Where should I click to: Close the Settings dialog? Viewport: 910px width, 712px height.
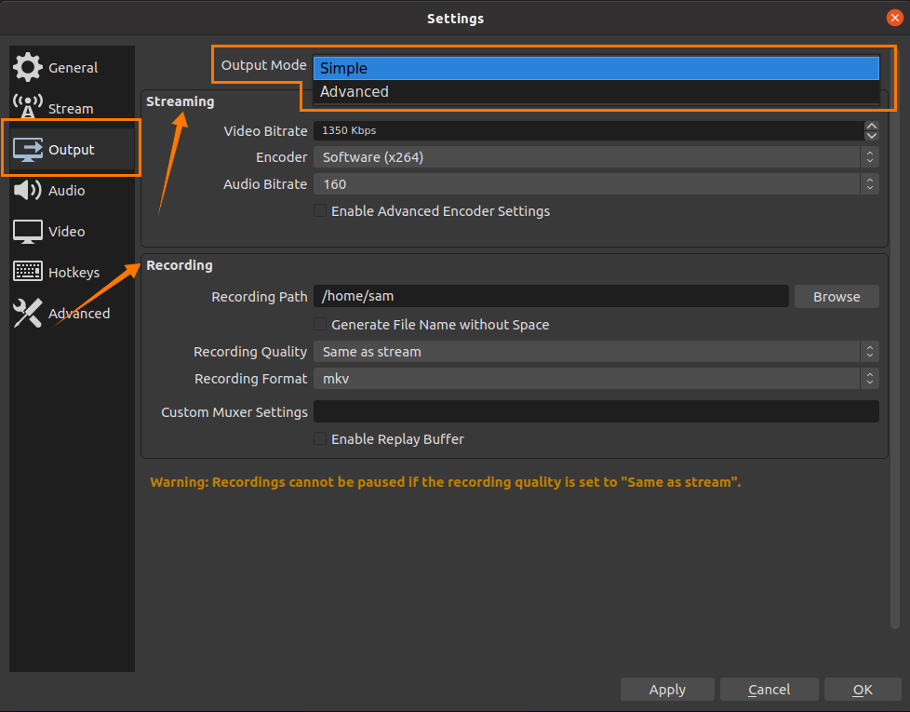click(894, 18)
